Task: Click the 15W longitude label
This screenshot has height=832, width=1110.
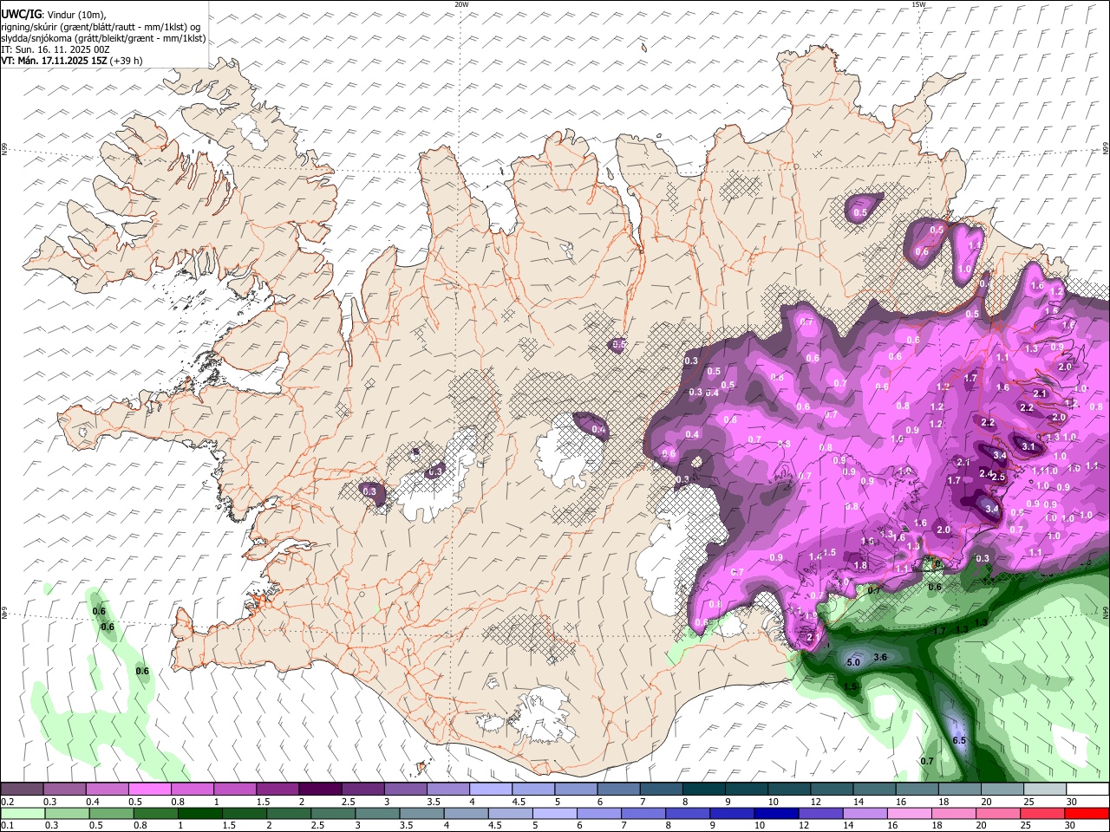Action: pyautogui.click(x=918, y=4)
